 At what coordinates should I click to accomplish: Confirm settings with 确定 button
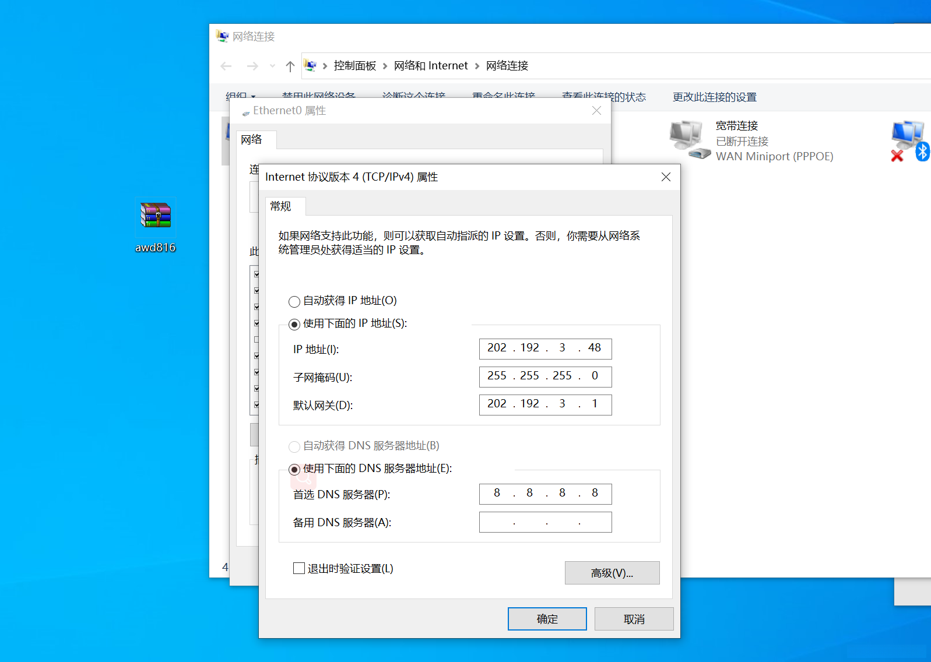tap(547, 619)
